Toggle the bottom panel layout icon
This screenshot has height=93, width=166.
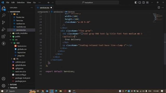(x=140, y=2)
